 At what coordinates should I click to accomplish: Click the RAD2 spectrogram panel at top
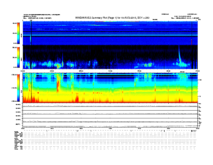(110, 33)
